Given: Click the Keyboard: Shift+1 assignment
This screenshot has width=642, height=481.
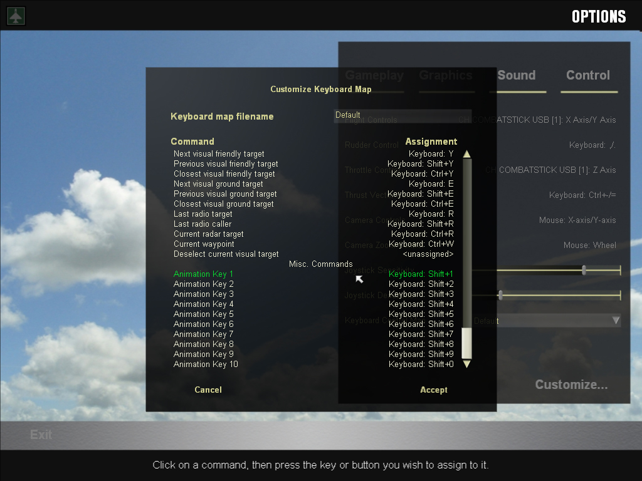Looking at the screenshot, I should tap(421, 274).
